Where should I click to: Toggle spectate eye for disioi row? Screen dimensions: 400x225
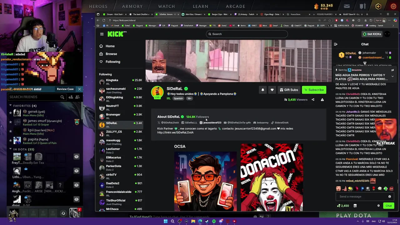pyautogui.click(x=76, y=199)
